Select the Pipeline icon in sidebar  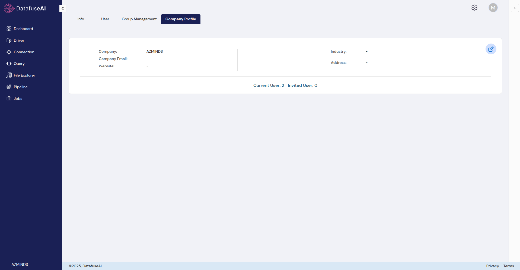tap(9, 87)
